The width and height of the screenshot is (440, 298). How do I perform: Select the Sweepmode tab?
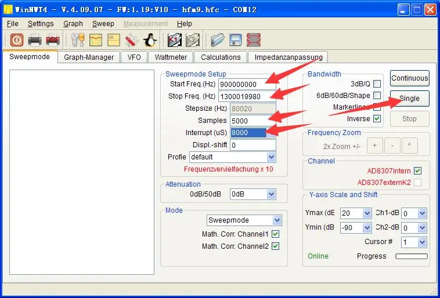coord(30,57)
